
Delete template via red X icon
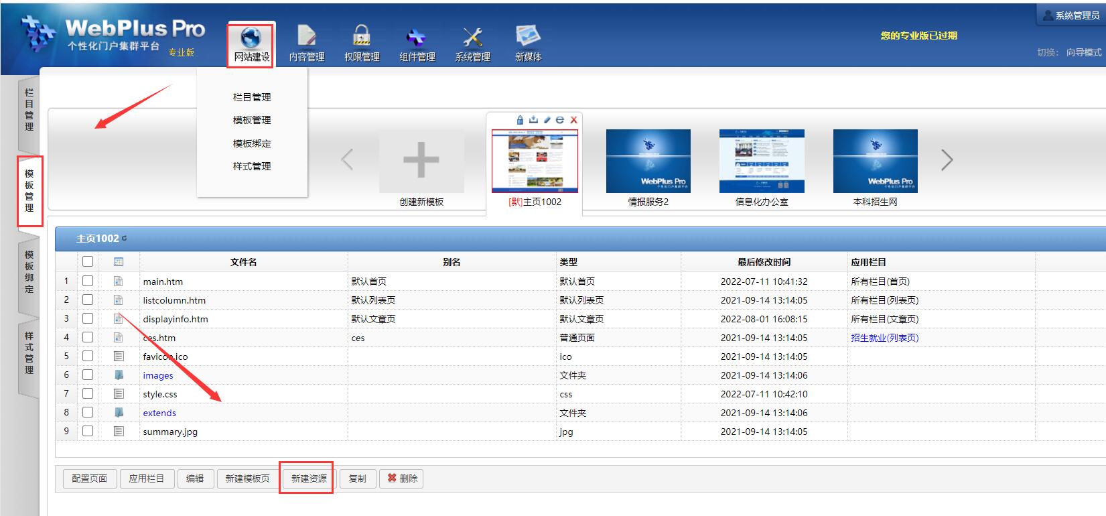573,120
